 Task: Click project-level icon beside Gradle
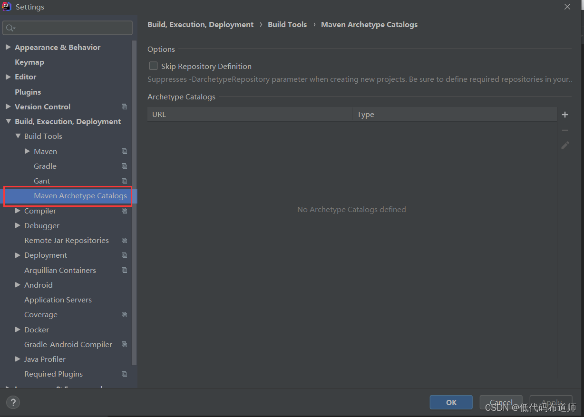coord(124,166)
